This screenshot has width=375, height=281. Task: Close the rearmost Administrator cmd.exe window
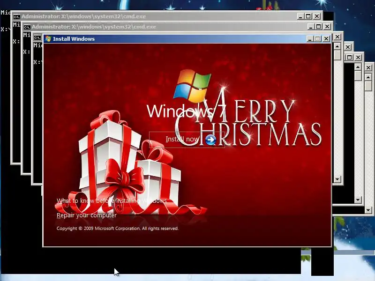(x=317, y=16)
